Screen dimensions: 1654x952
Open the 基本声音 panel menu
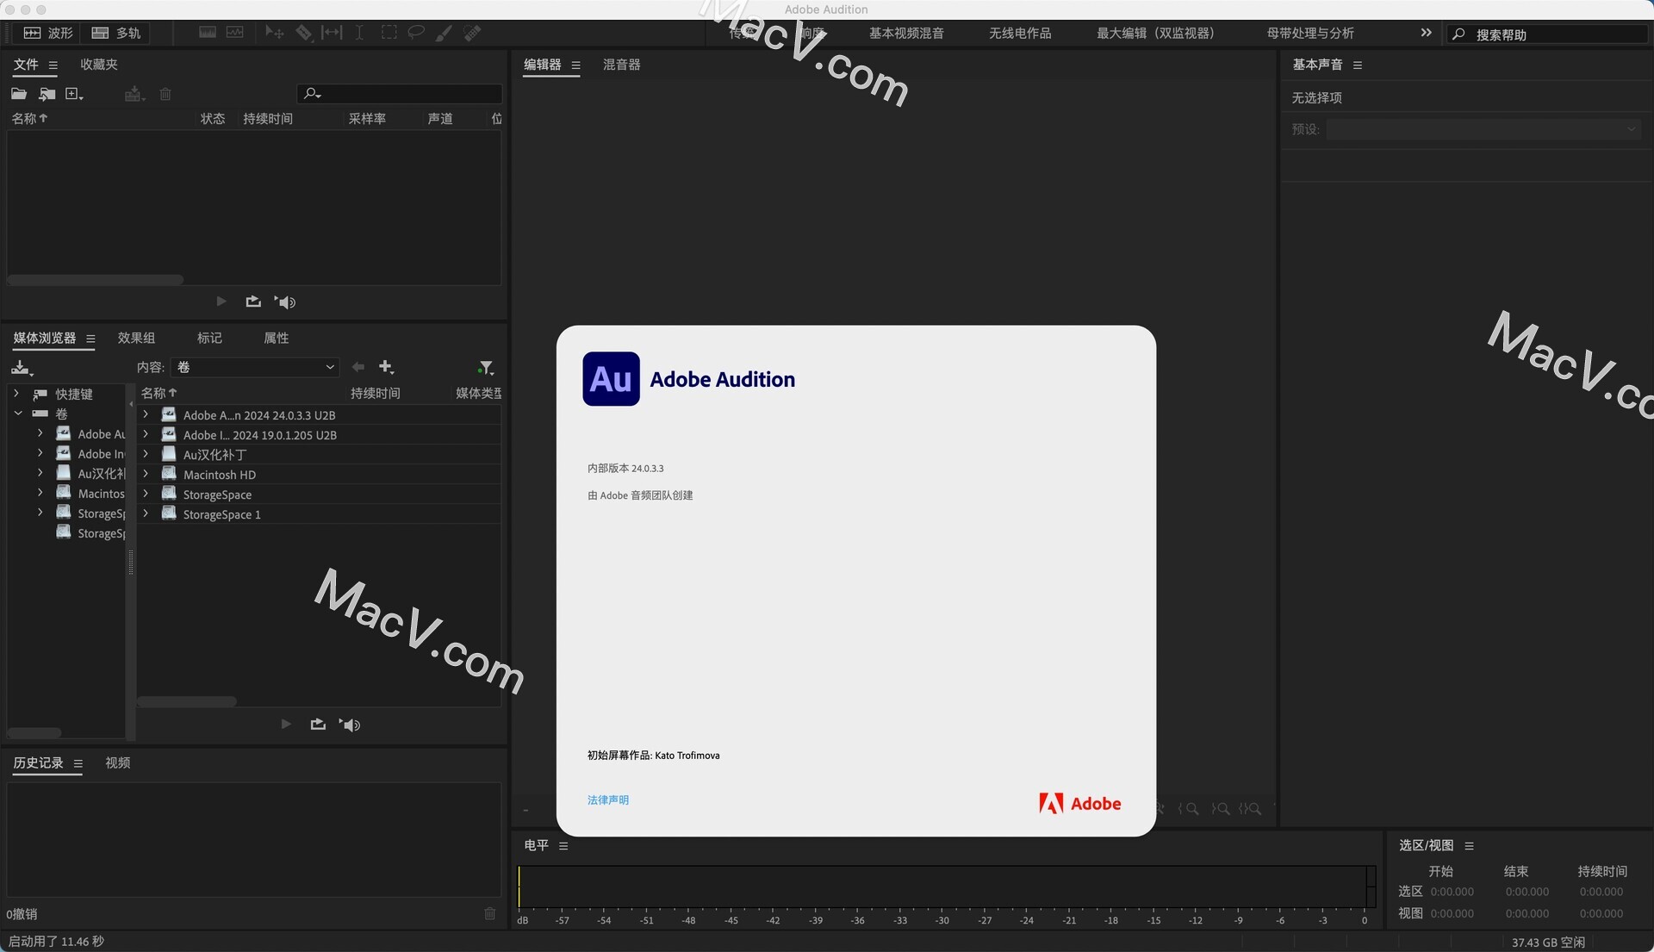(1358, 65)
